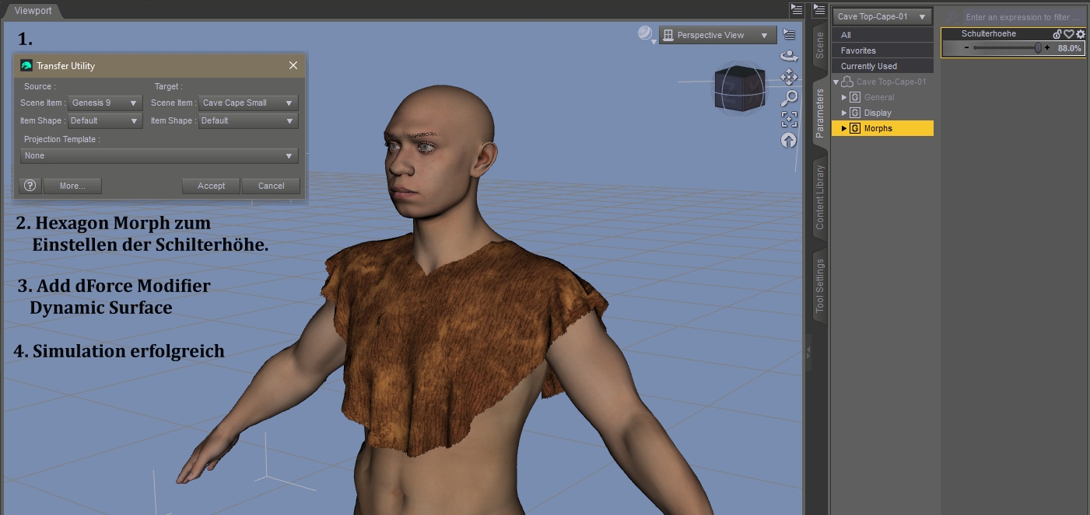
Task: Select the All filter category
Action: [882, 35]
